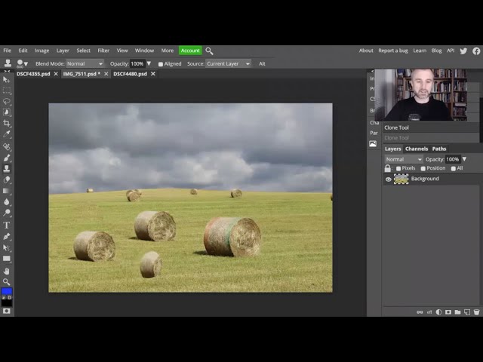
Task: Open the image icon in collapsed side panel
Action: pyautogui.click(x=373, y=144)
